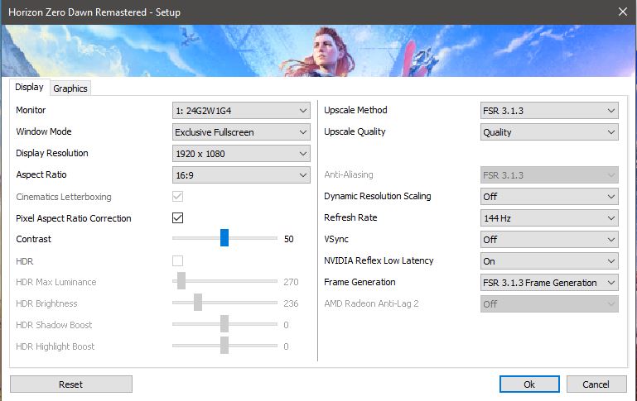
Task: Expand NVIDIA Reflex Low Latency dropdown
Action: 549,260
